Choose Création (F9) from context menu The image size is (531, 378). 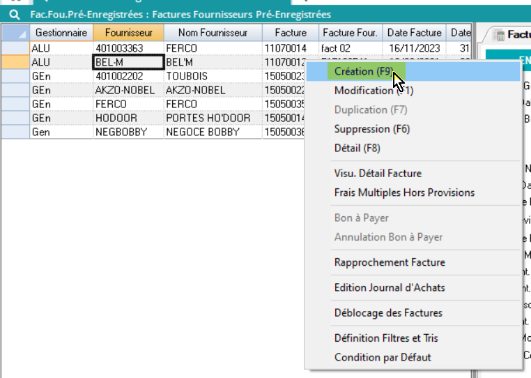pos(362,71)
